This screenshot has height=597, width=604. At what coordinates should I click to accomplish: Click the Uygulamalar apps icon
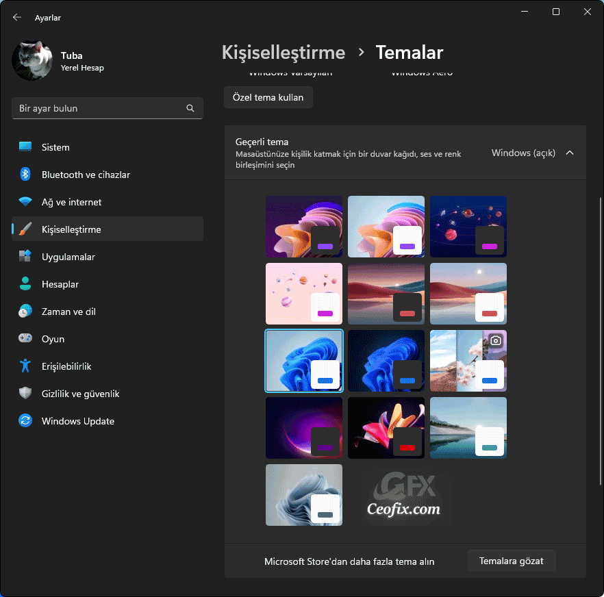25,257
